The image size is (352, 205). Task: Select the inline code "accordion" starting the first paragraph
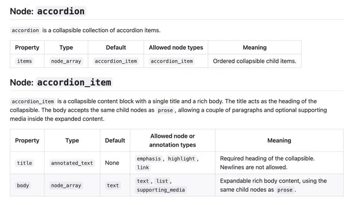[x=25, y=31]
